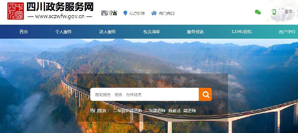Click the 四川政务服务网 site title
Viewport: 298px width, 133px height.
point(60,7)
